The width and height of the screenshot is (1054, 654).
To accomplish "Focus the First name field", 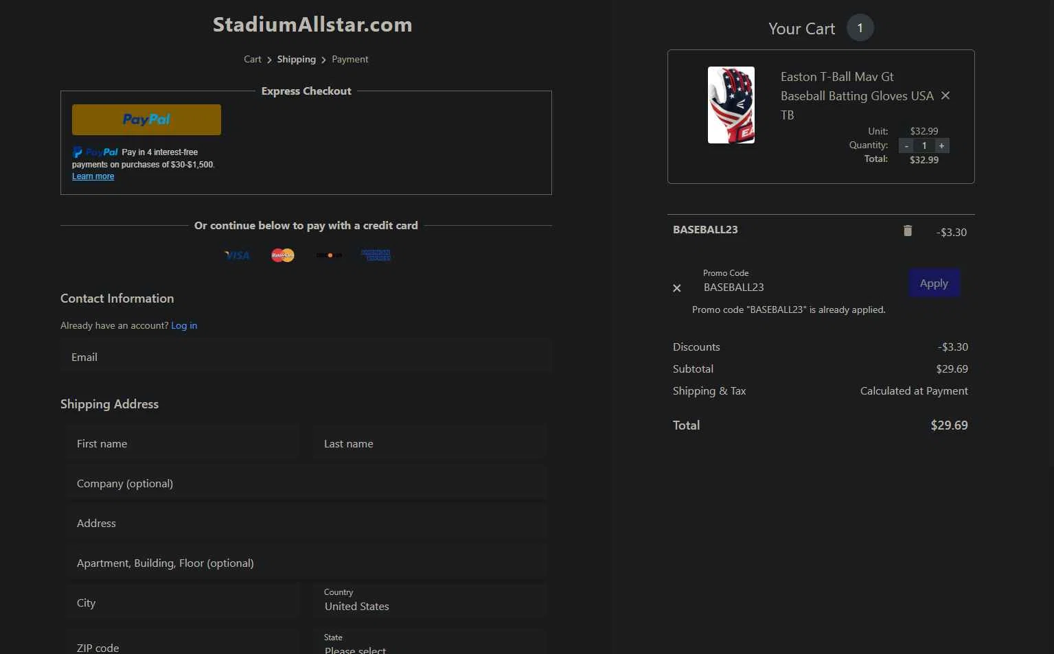I will 183,443.
